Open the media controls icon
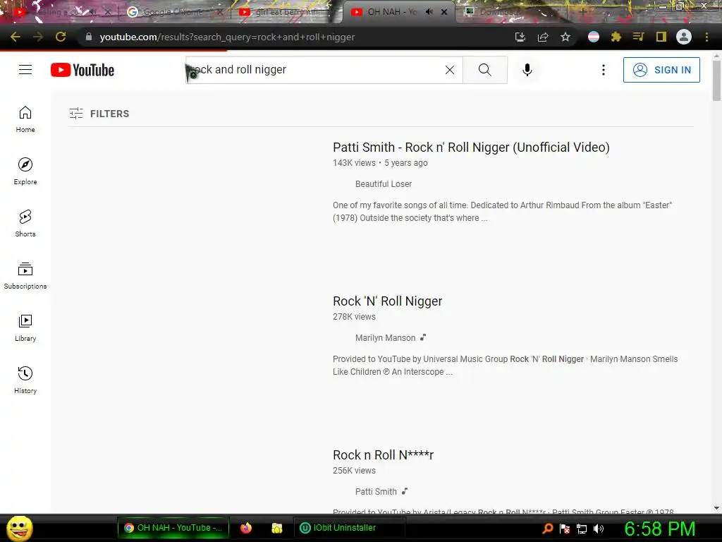 point(638,37)
